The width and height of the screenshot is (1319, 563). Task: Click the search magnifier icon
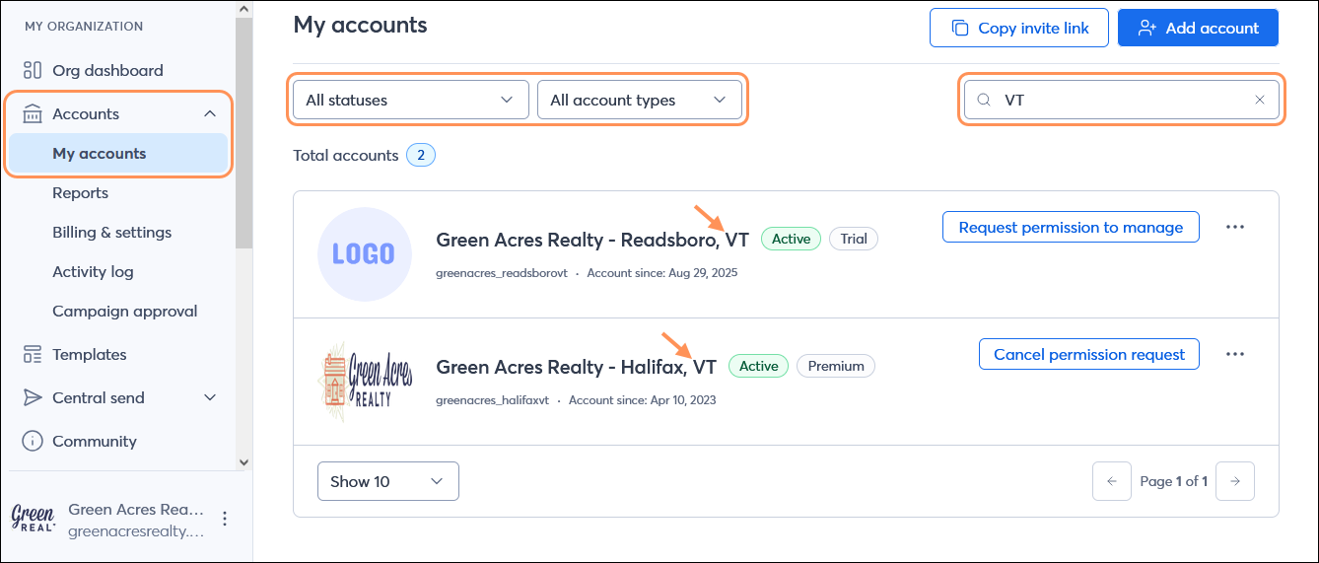984,100
